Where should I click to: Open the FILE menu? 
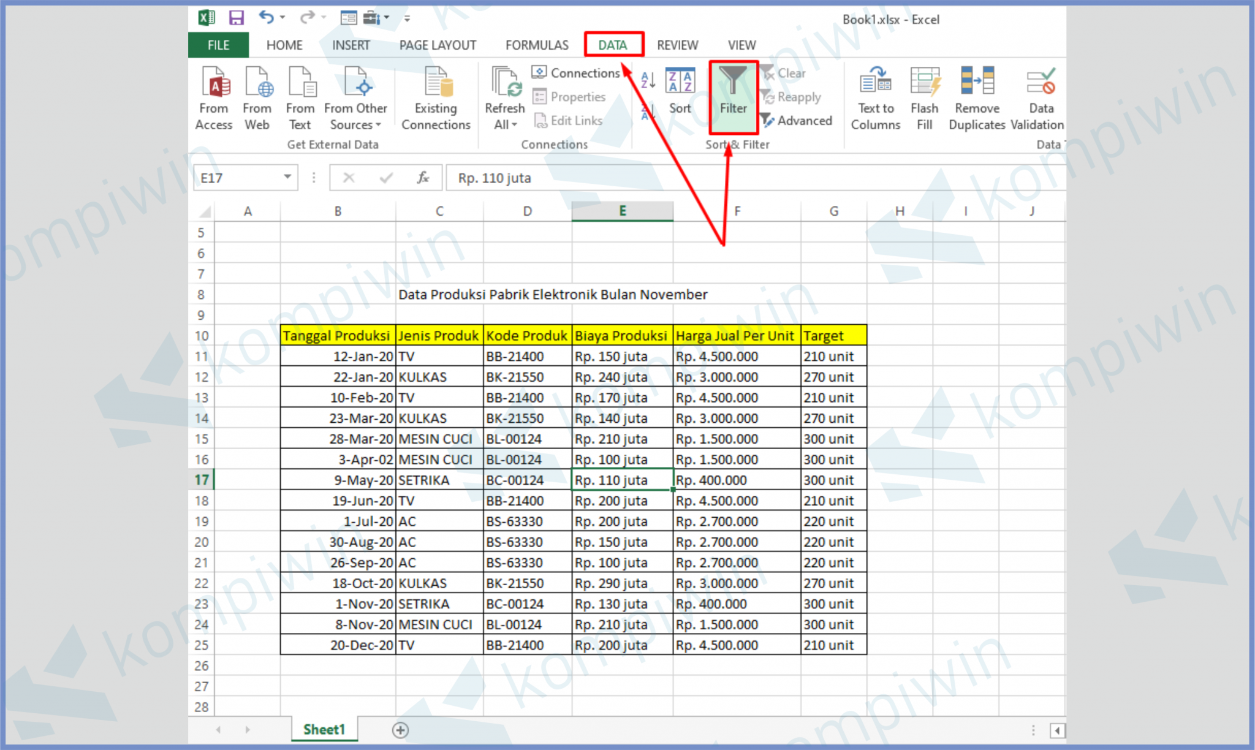pos(218,45)
